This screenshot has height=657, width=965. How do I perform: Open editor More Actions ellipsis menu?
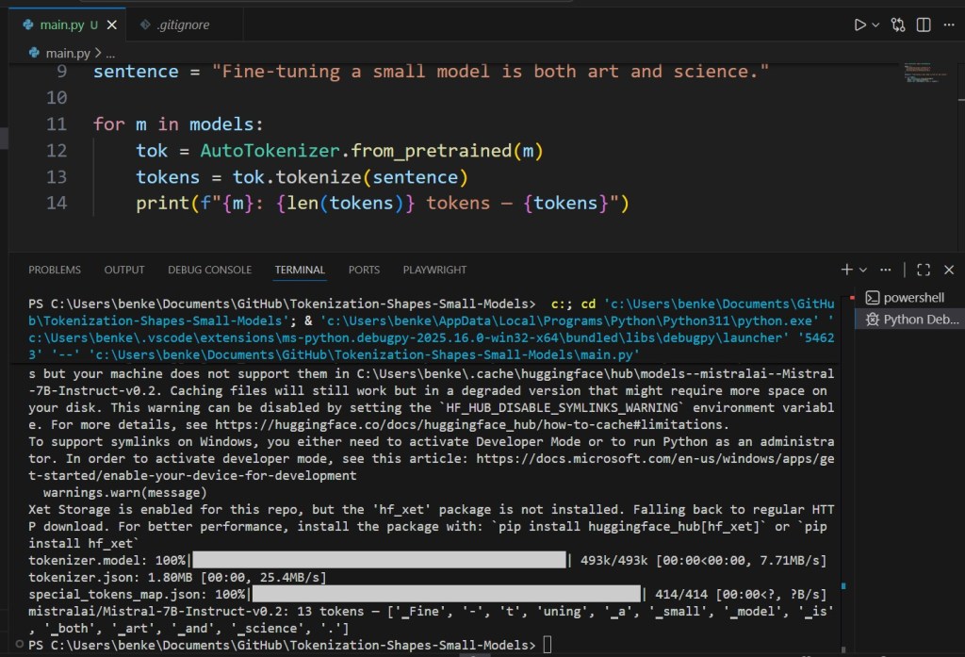click(950, 25)
